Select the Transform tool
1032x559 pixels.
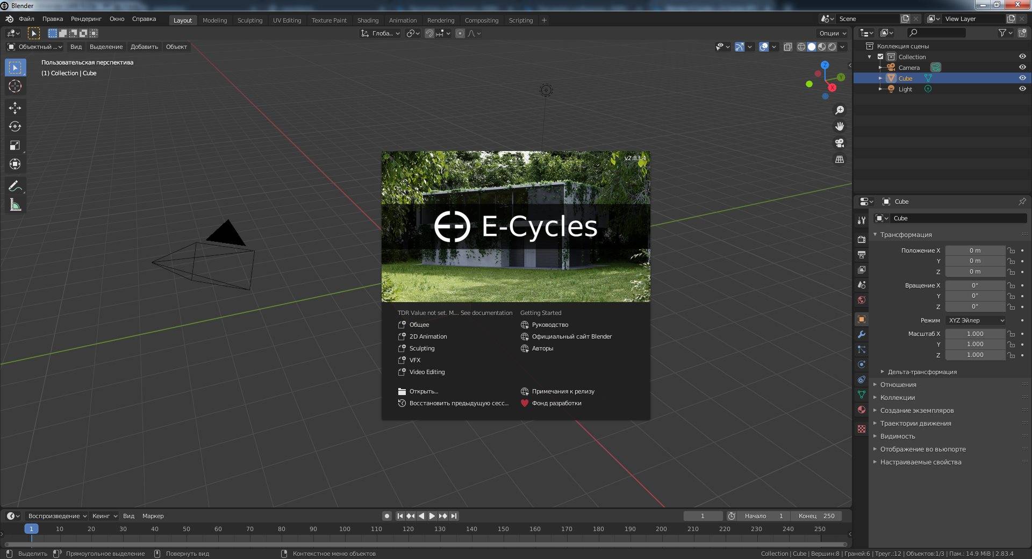(15, 164)
